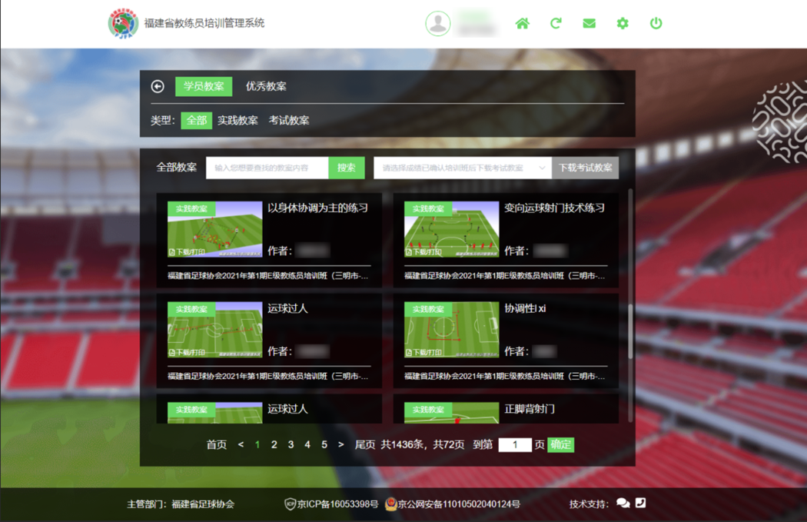
Task: Go to page 4
Action: pos(307,445)
